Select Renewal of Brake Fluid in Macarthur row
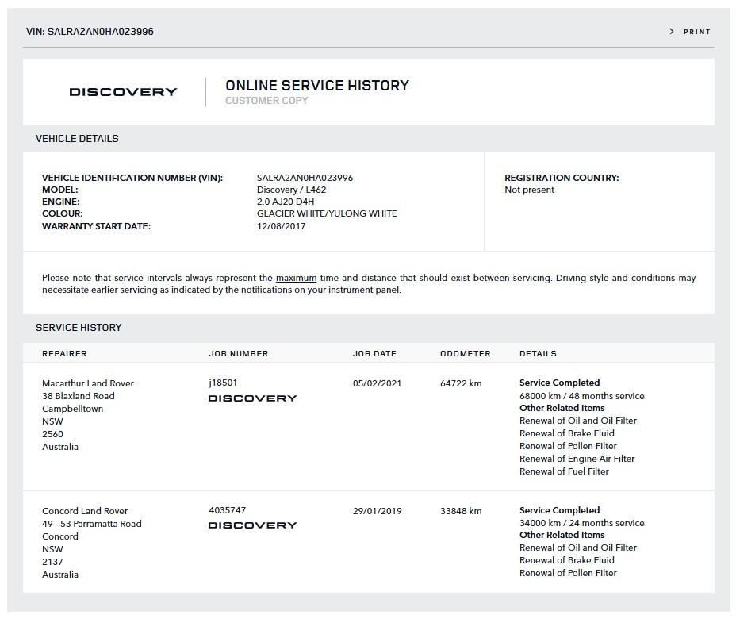Screen dimensions: 736x619 tap(566, 433)
